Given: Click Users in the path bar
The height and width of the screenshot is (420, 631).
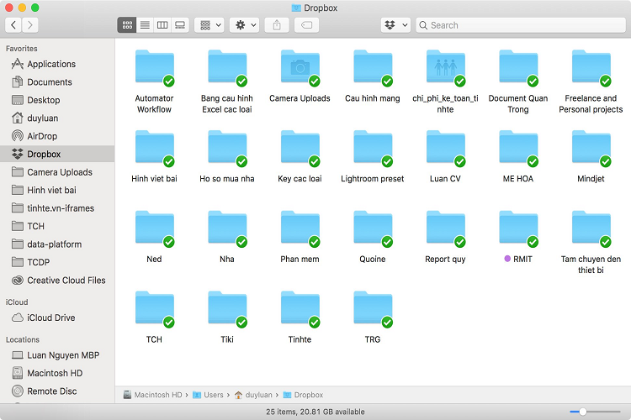Looking at the screenshot, I should [208, 395].
